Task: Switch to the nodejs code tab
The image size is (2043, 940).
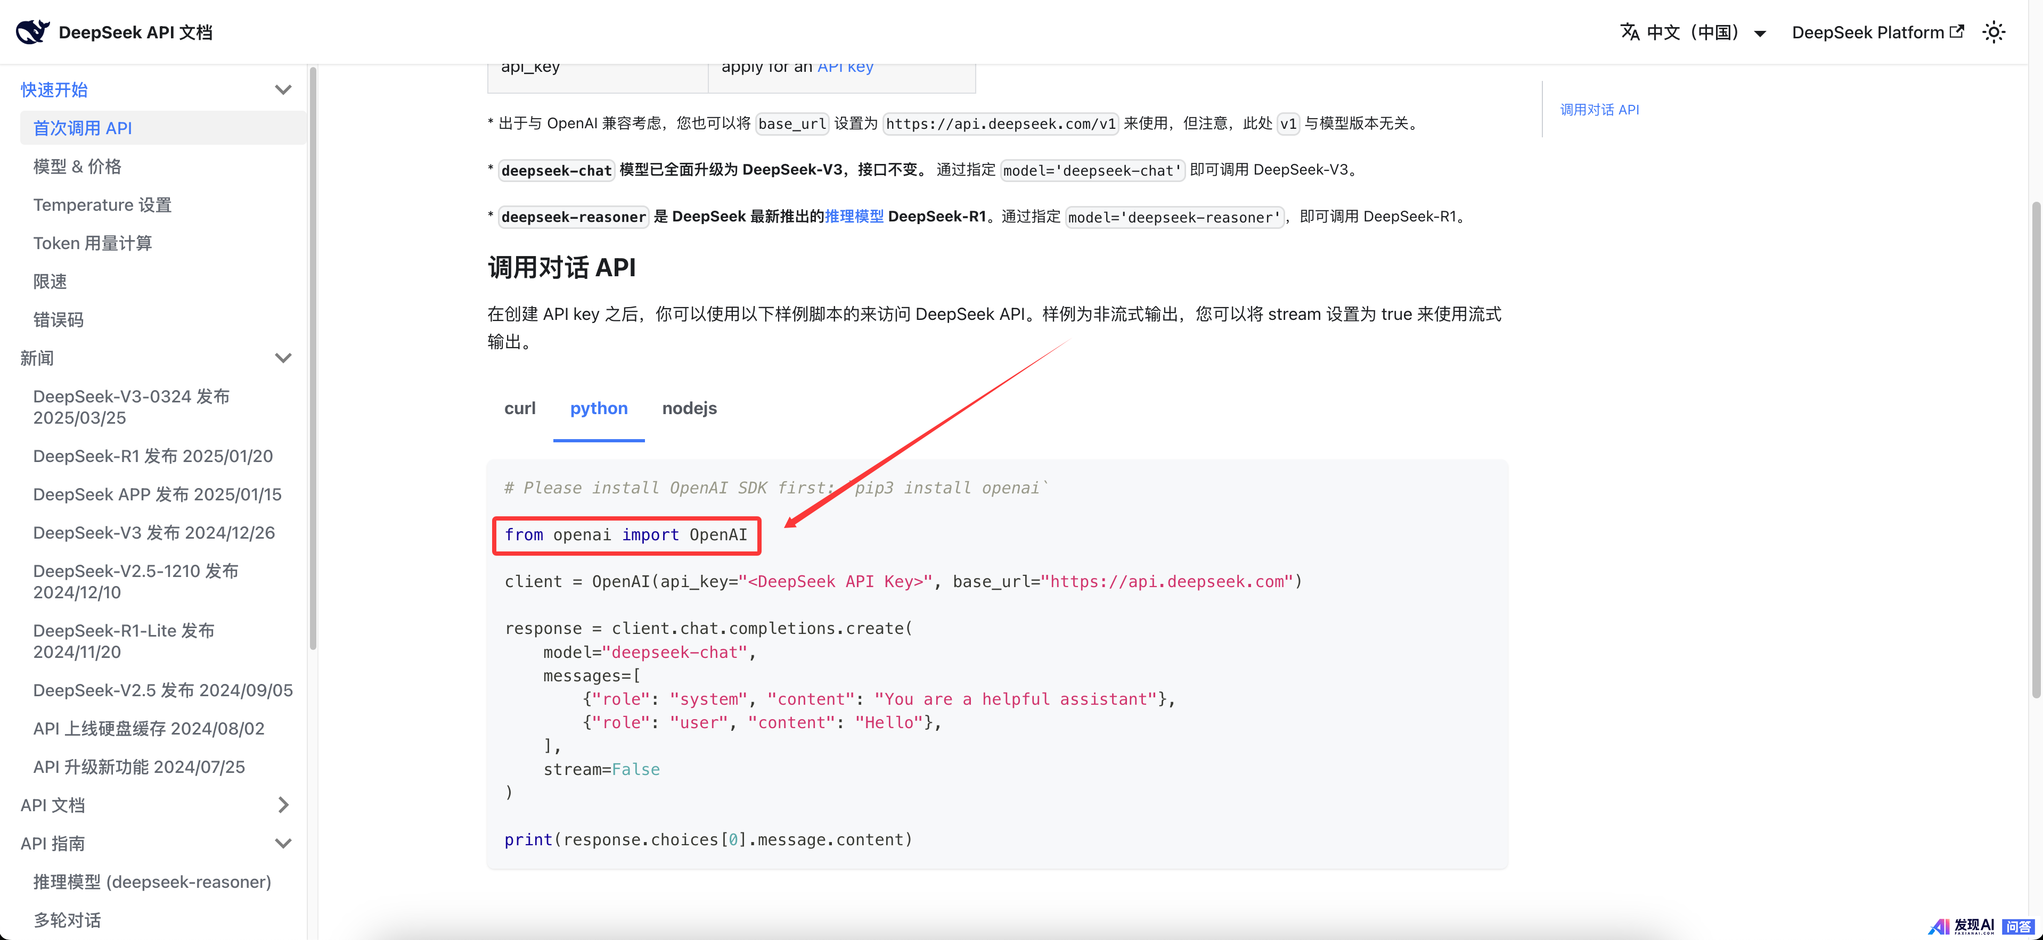Action: point(689,408)
